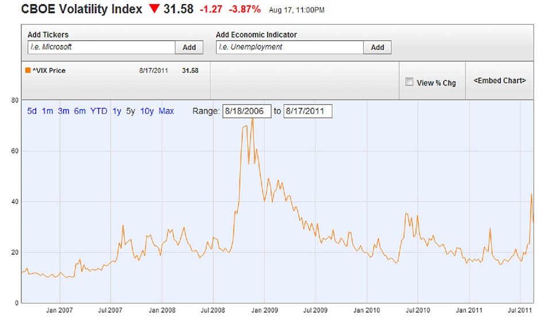Click the Jan 2010 x-axis label
552x319 pixels.
pyautogui.click(x=366, y=310)
